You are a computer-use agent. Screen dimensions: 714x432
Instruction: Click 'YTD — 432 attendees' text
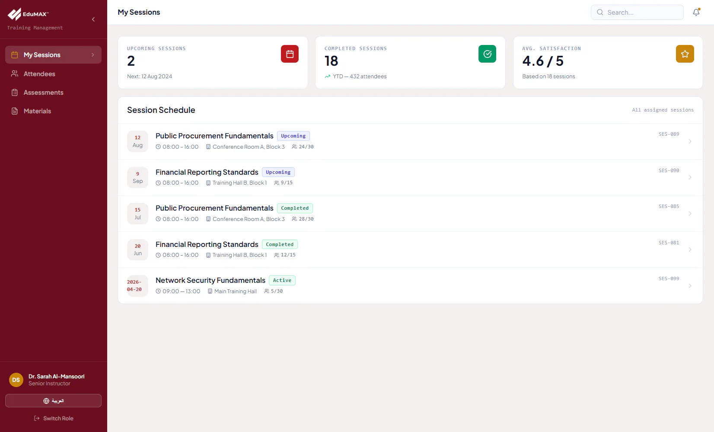coord(360,77)
